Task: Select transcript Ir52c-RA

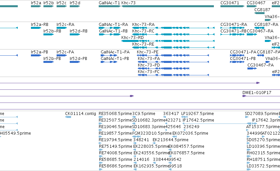Action: pyautogui.click(x=65, y=25)
